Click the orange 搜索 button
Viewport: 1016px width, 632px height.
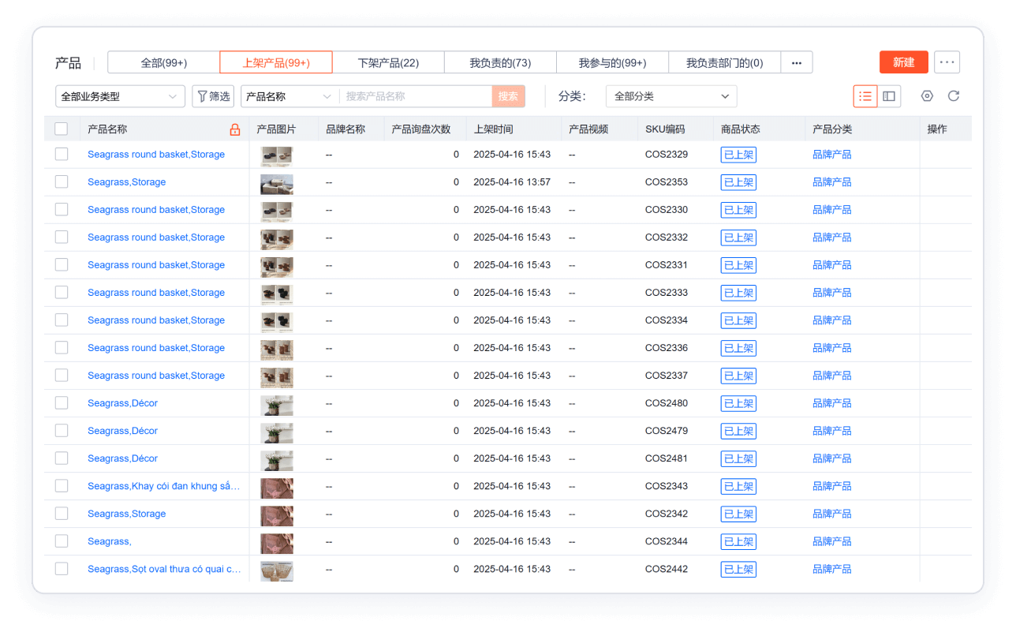coord(508,96)
